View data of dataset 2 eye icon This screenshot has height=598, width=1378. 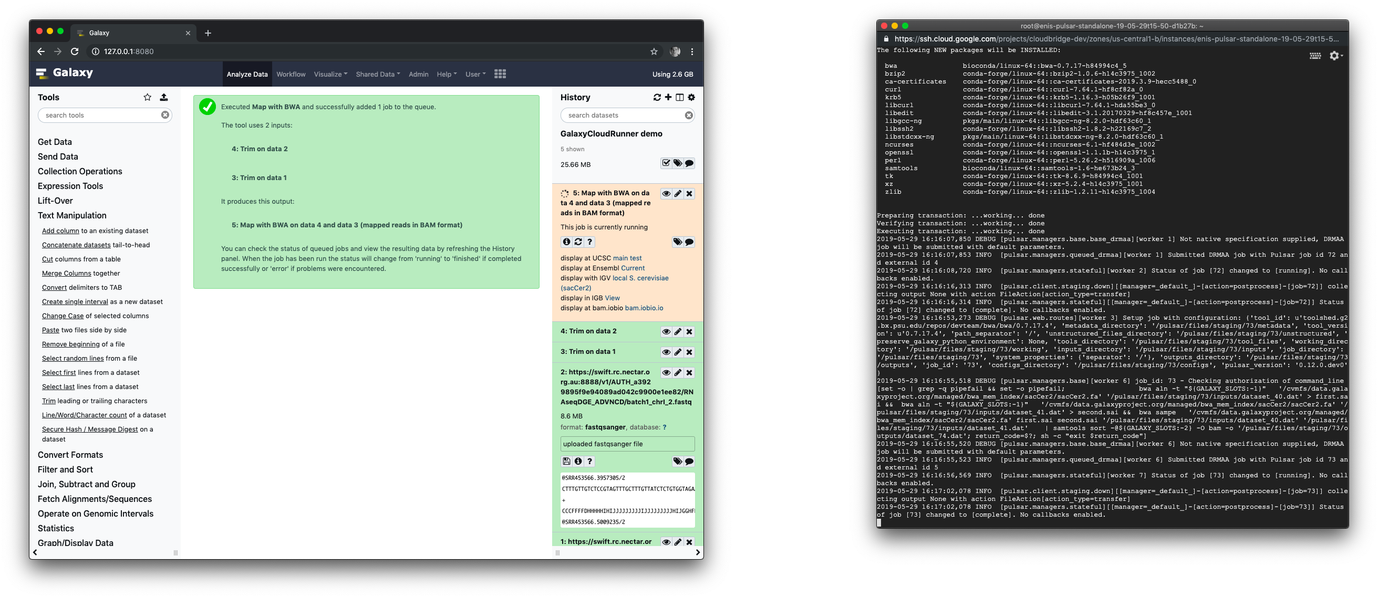tap(666, 372)
